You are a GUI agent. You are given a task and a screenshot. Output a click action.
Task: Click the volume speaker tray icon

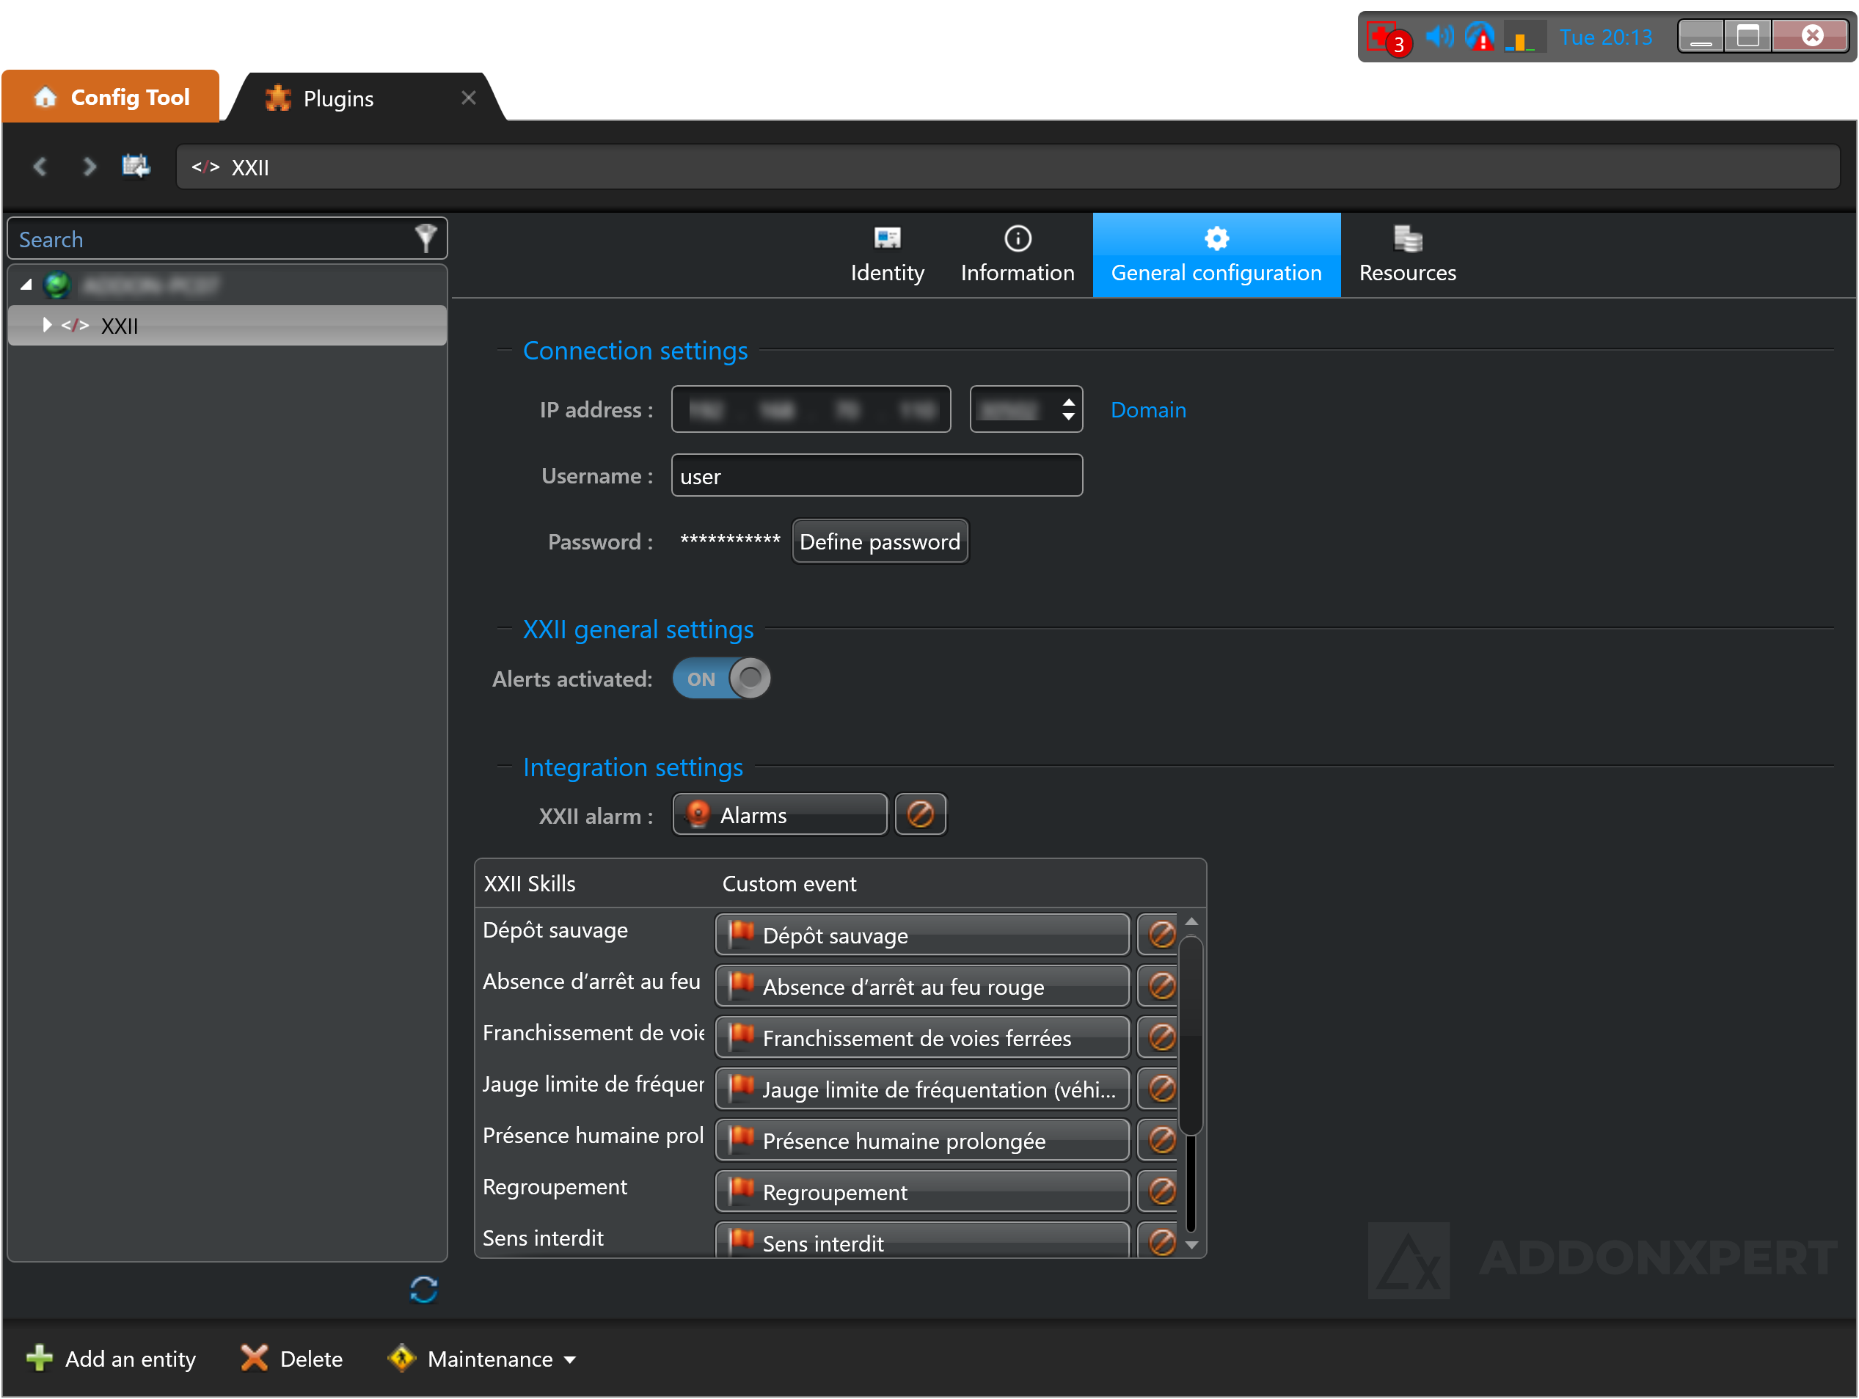1439,37
